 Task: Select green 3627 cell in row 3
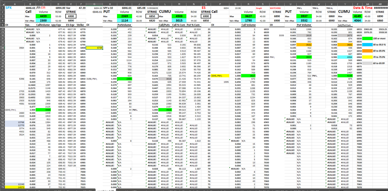point(248,16)
